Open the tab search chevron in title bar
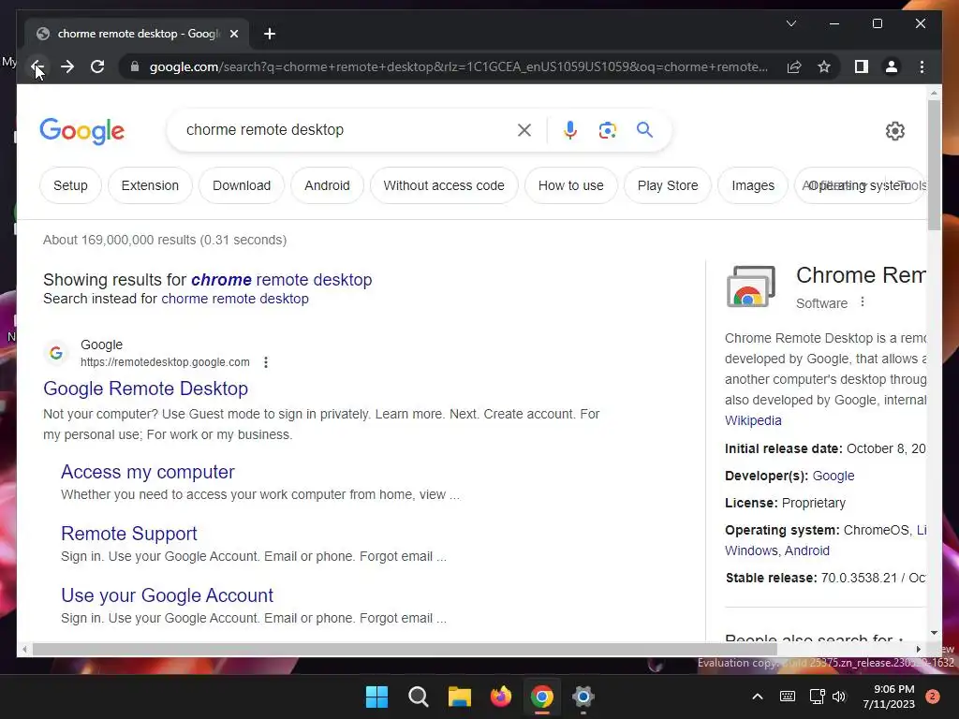Screen dimensions: 959x719 [790, 23]
